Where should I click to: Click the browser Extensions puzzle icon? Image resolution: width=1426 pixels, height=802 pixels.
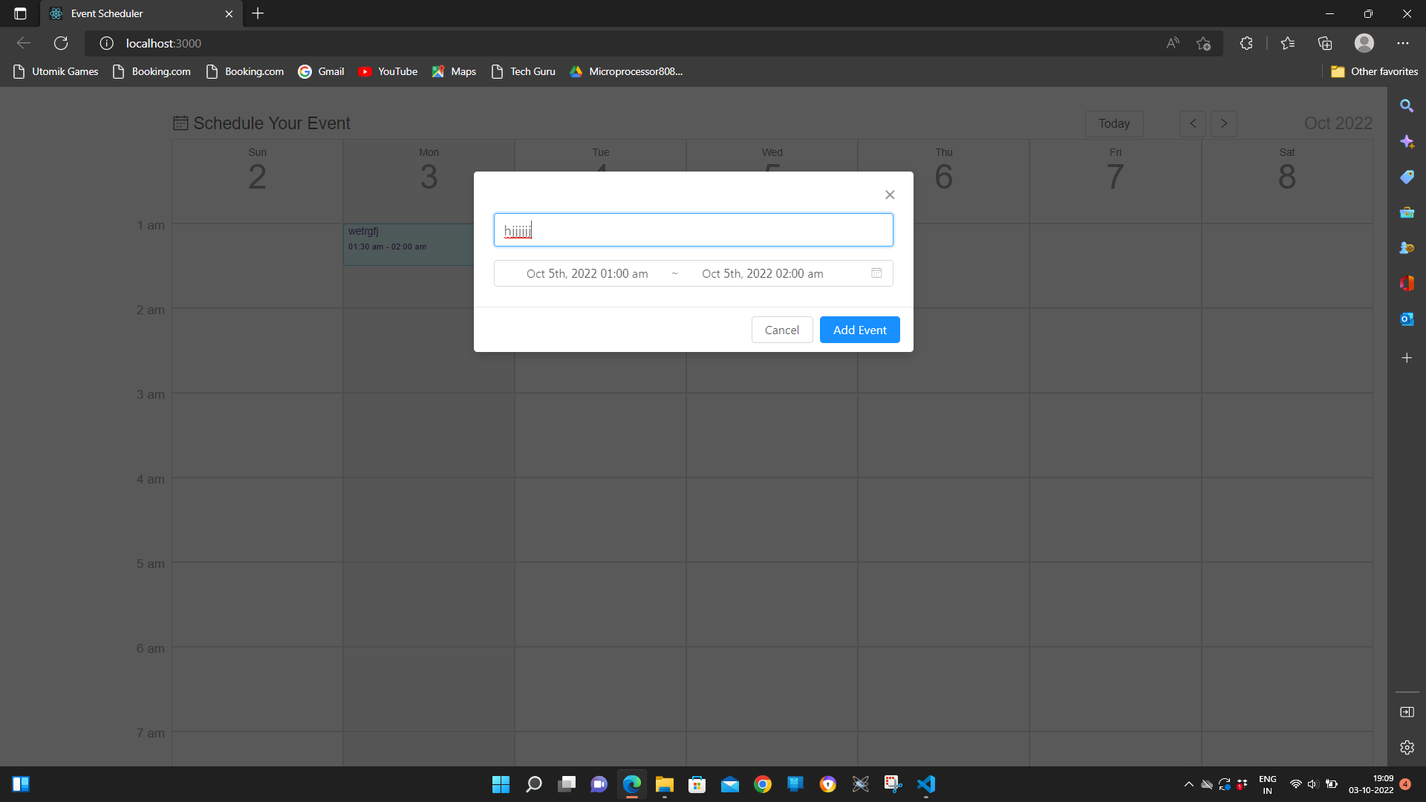(1246, 43)
